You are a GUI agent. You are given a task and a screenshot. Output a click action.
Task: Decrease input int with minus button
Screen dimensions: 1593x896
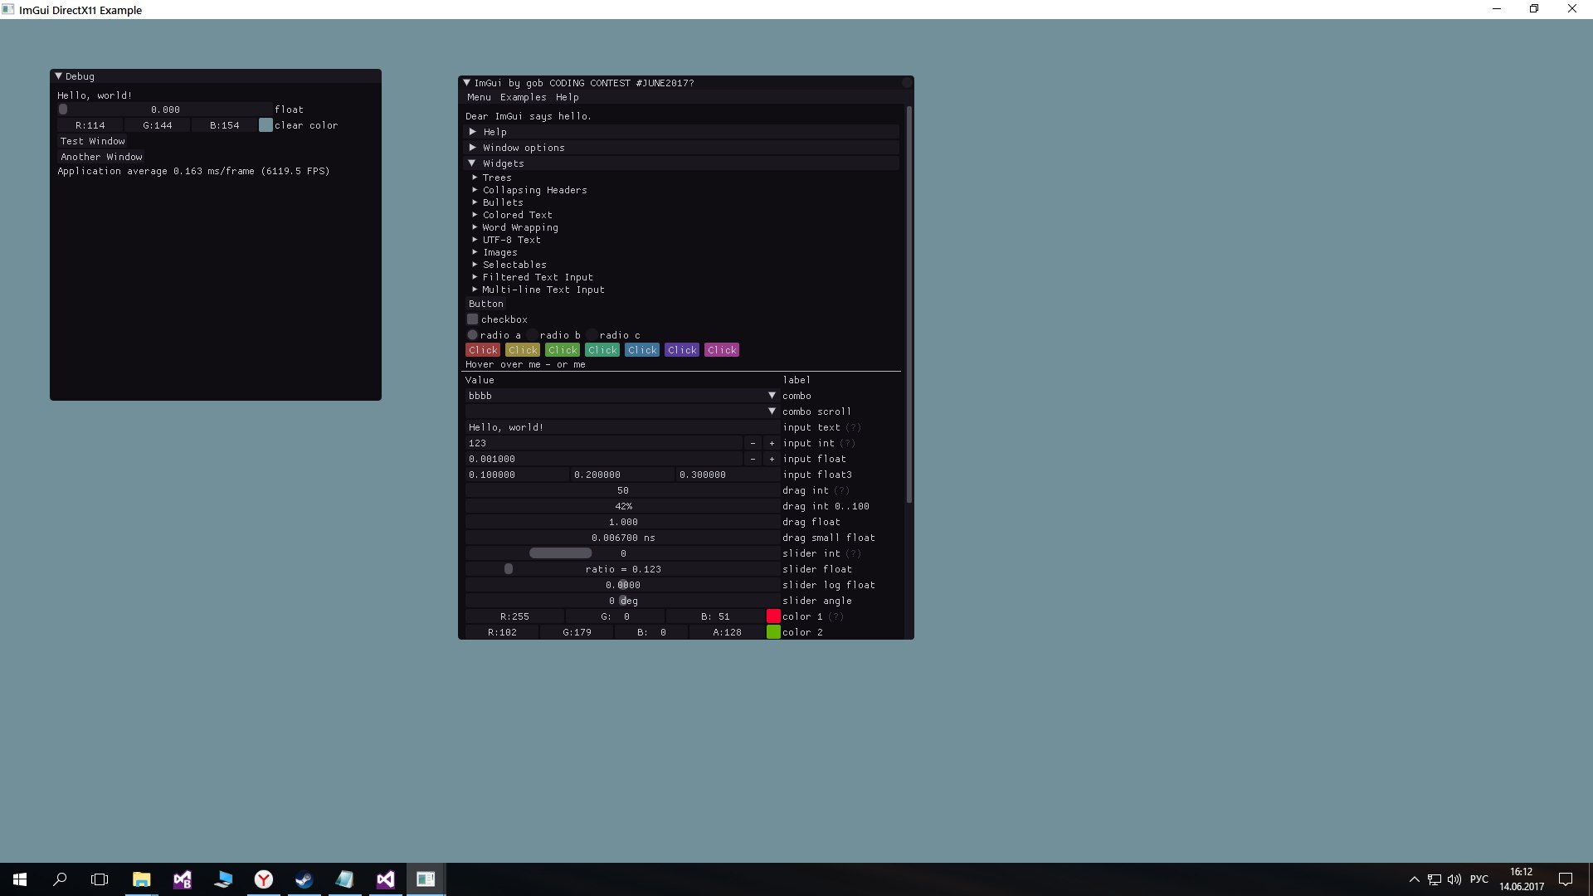pos(753,443)
